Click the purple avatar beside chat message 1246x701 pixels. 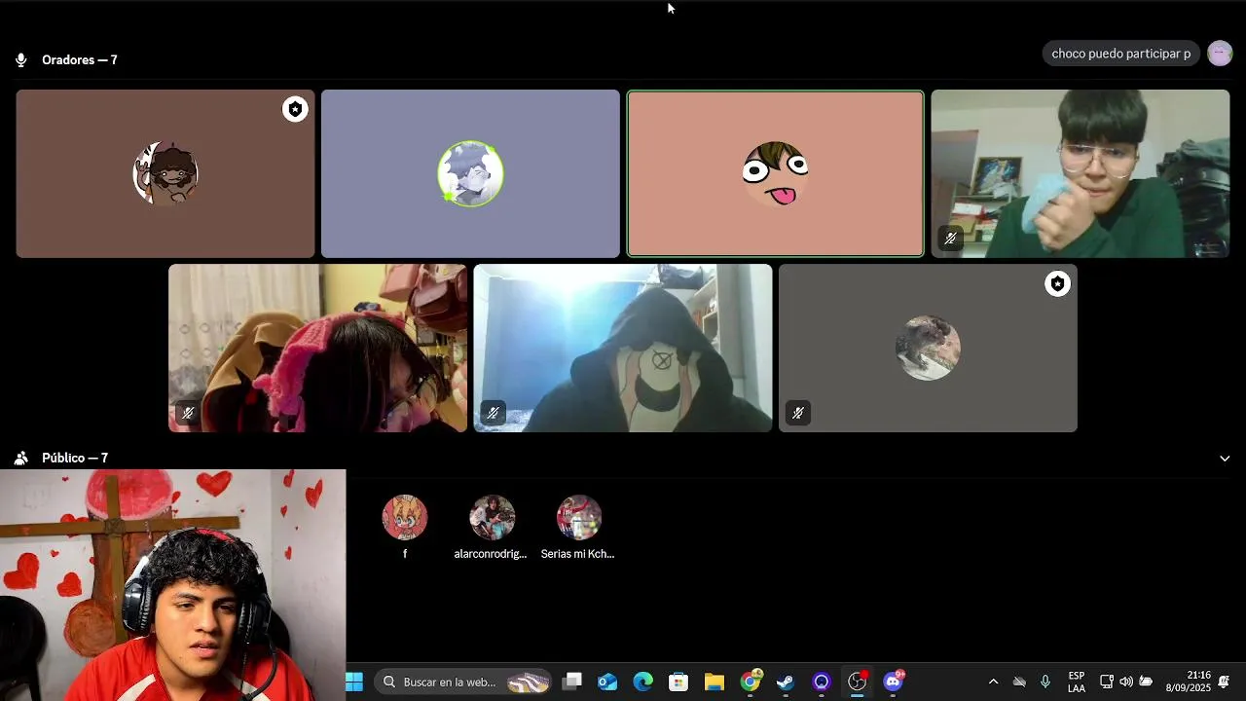point(1220,54)
